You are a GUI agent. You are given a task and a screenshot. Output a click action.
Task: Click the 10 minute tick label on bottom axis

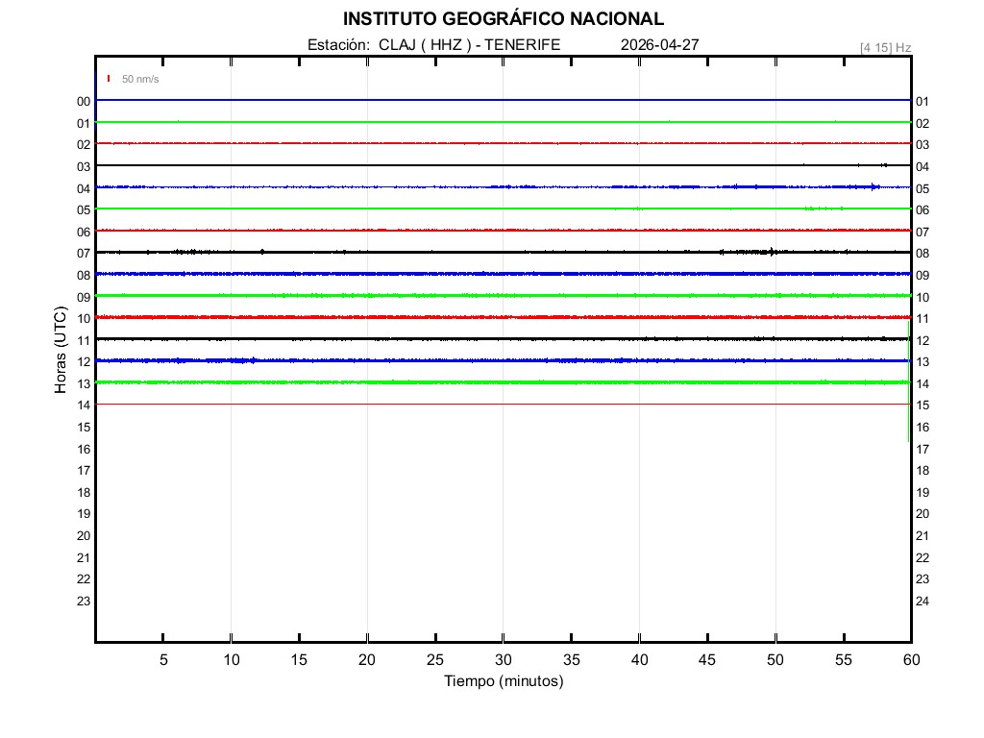231,659
